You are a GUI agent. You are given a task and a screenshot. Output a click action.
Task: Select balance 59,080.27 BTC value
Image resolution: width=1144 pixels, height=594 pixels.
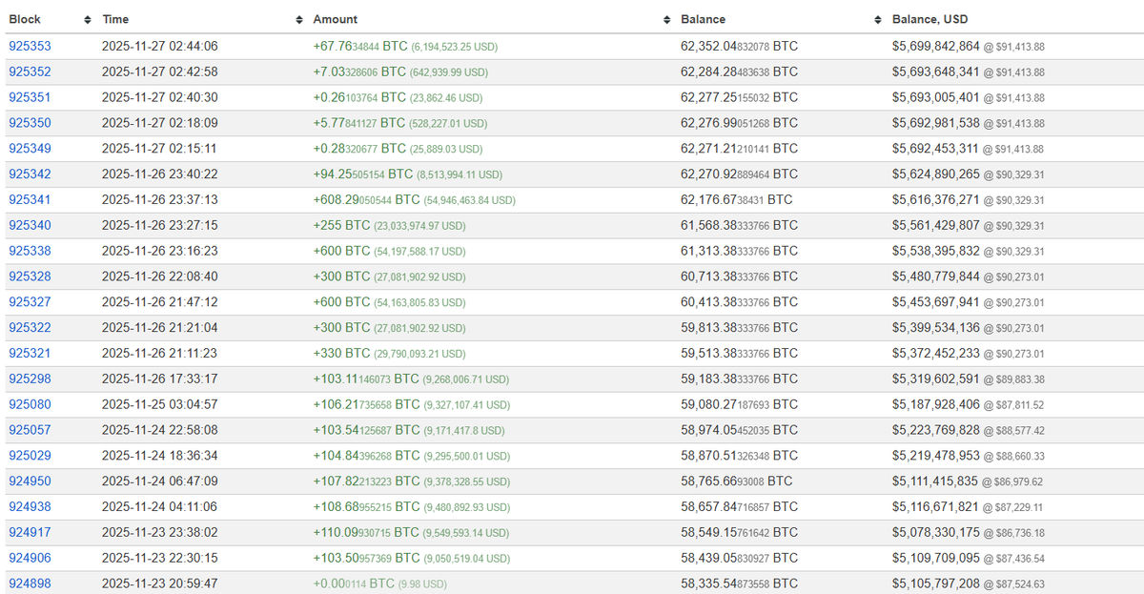point(739,405)
